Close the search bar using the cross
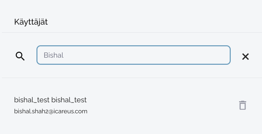Image resolution: width=262 pixels, height=134 pixels. (245, 57)
